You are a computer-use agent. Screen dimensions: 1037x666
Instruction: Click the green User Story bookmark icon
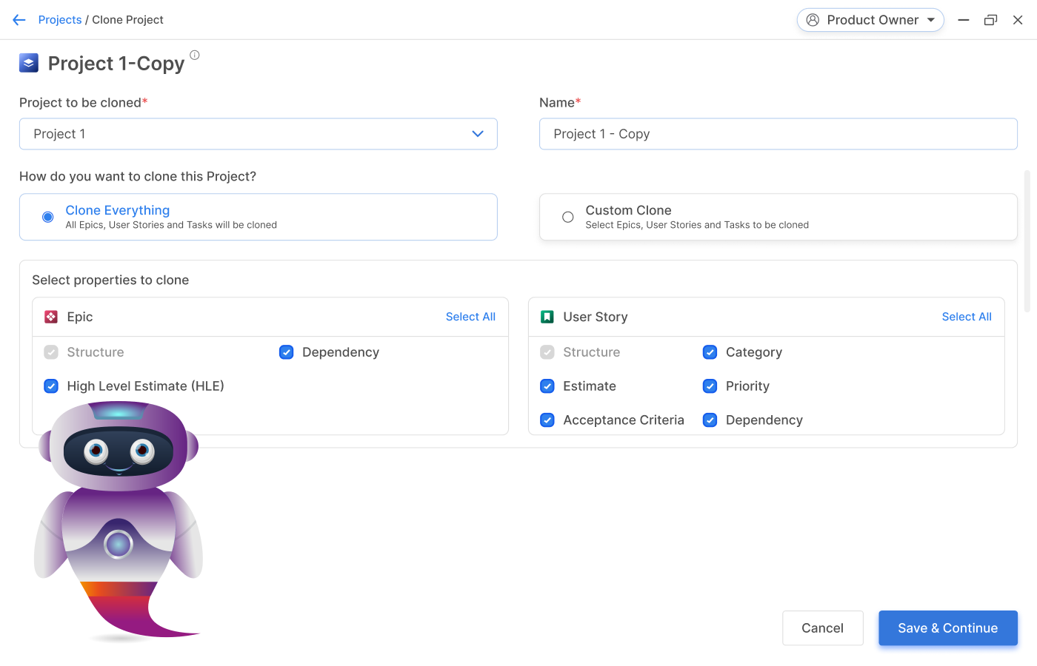pos(547,317)
